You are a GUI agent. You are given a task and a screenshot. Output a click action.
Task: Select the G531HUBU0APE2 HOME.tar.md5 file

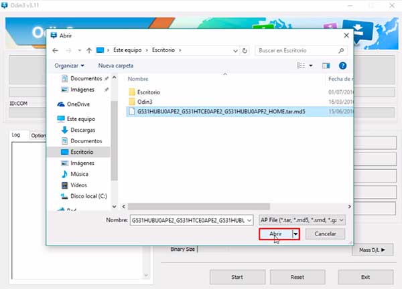coord(239,112)
